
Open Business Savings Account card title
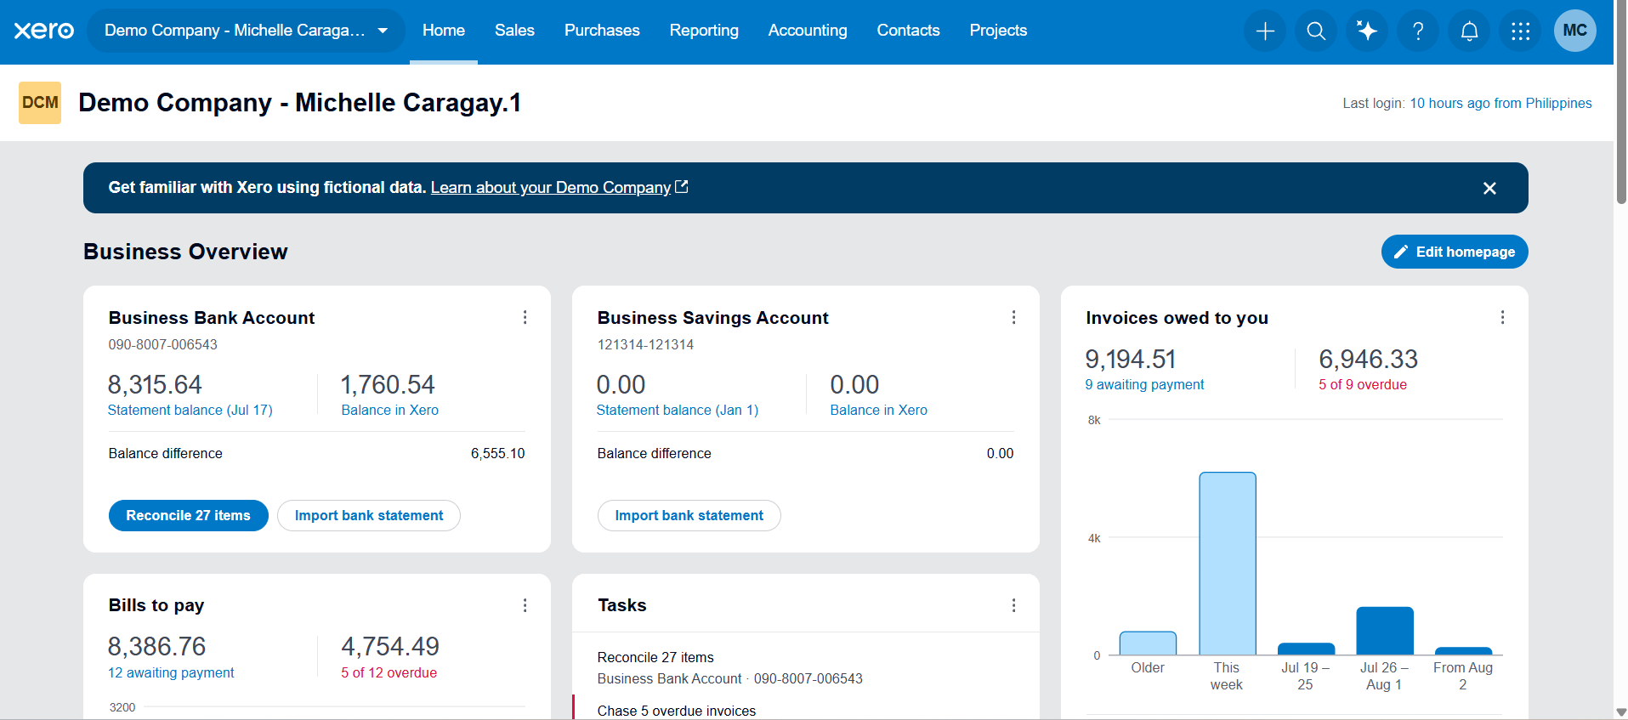pos(713,318)
